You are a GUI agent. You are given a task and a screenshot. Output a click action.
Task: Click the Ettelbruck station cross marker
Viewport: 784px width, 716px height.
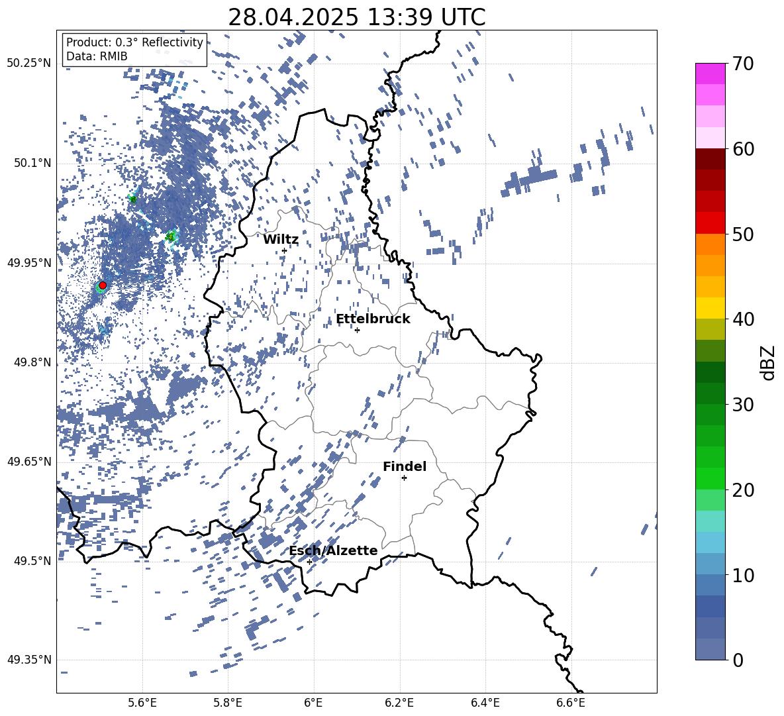[357, 330]
